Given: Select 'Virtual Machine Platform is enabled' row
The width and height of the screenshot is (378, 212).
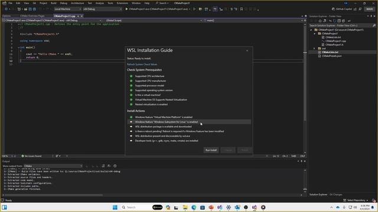Looking at the screenshot, I should pyautogui.click(x=189, y=117).
